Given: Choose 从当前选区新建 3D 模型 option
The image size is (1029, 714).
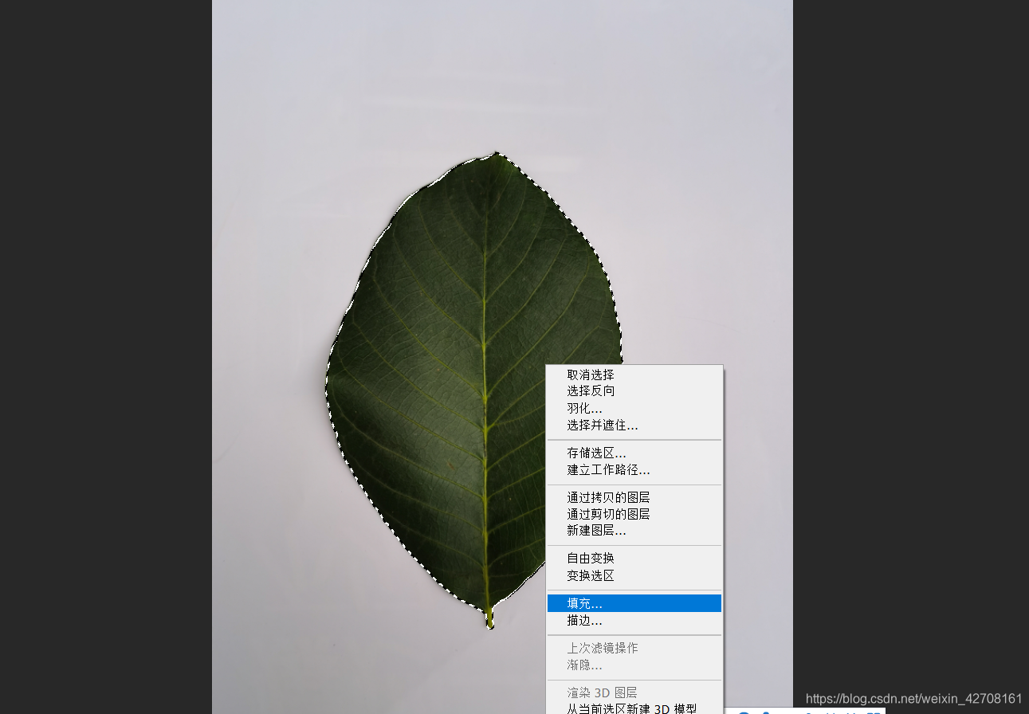Looking at the screenshot, I should pos(633,708).
